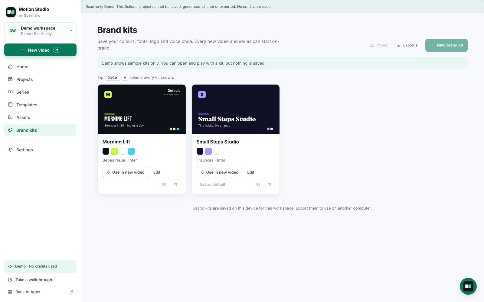484x302 pixels.
Task: Open the floating assistant chat button
Action: coord(468,286)
